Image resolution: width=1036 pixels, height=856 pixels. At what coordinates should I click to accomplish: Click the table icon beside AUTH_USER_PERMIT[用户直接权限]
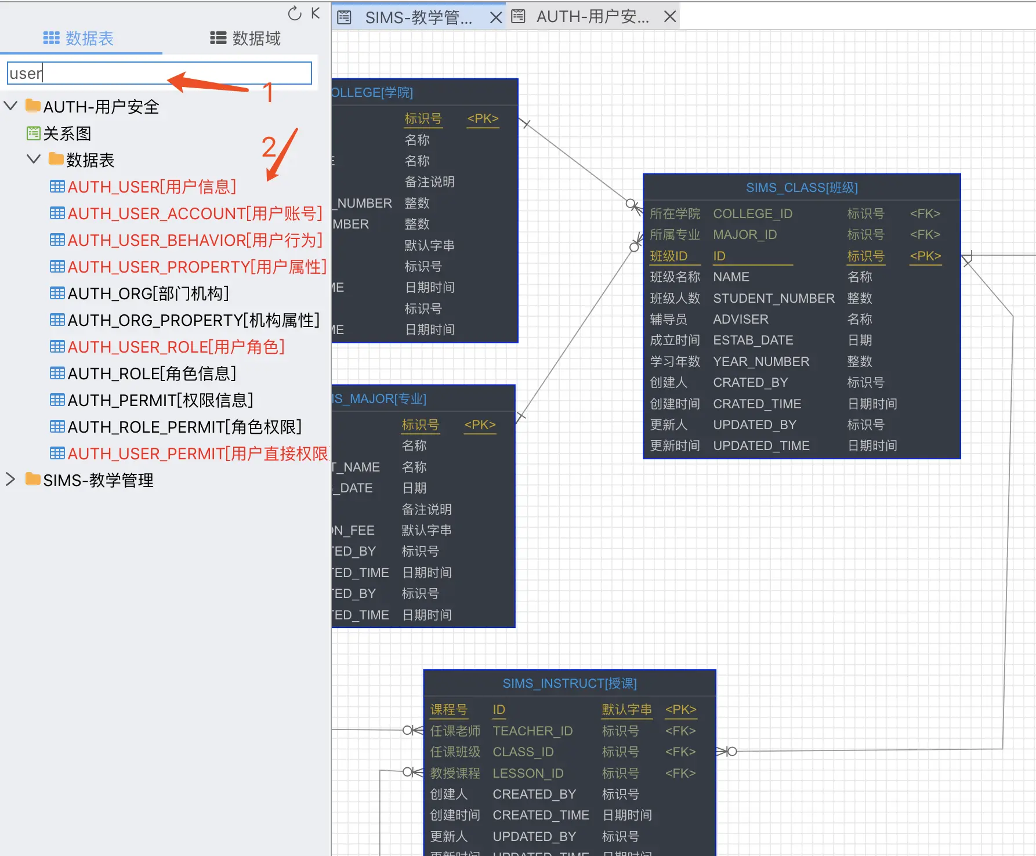57,453
